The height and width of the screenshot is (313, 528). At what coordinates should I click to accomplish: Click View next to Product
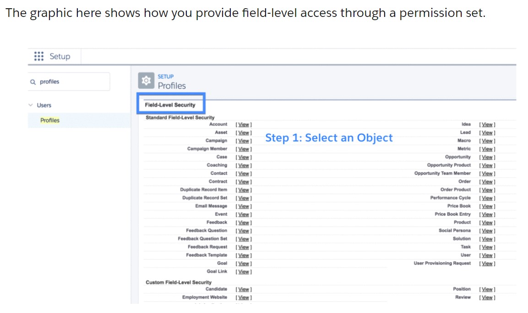coord(487,223)
